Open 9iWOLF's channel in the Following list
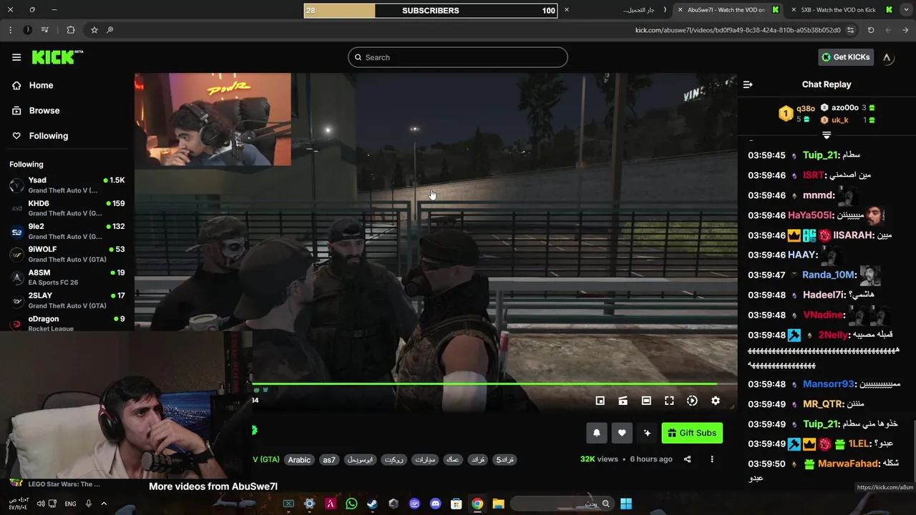Image resolution: width=916 pixels, height=515 pixels. click(67, 254)
